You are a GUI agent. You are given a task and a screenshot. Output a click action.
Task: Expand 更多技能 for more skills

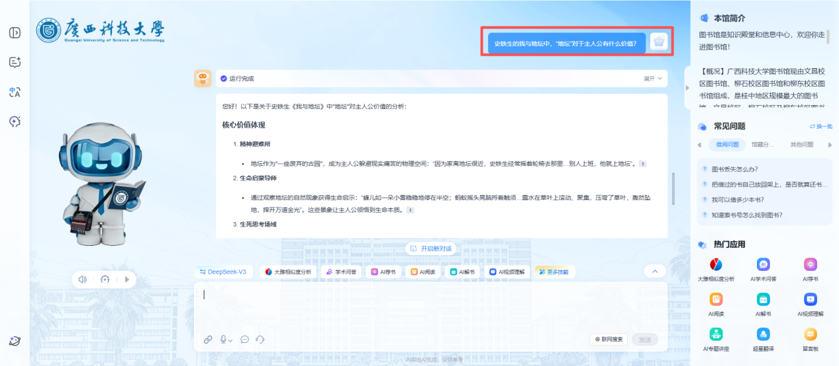[552, 272]
